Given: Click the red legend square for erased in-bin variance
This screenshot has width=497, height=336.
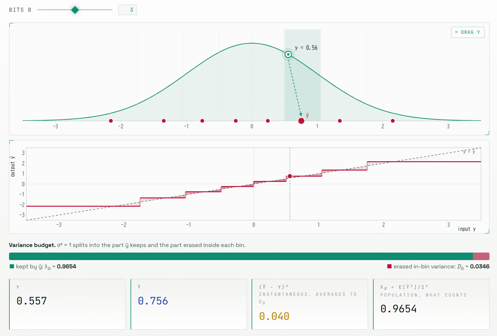Looking at the screenshot, I should 389,266.
